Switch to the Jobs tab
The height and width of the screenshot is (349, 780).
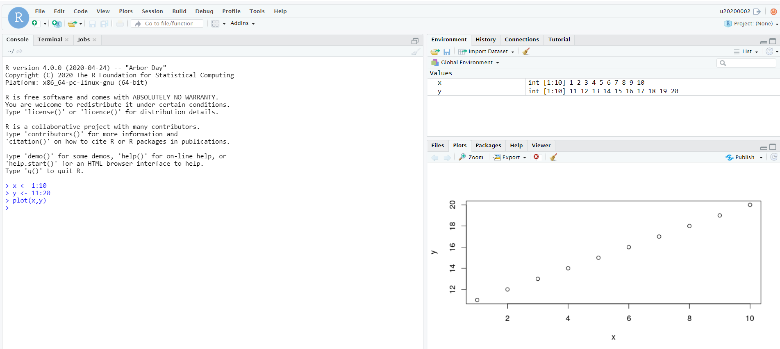84,40
